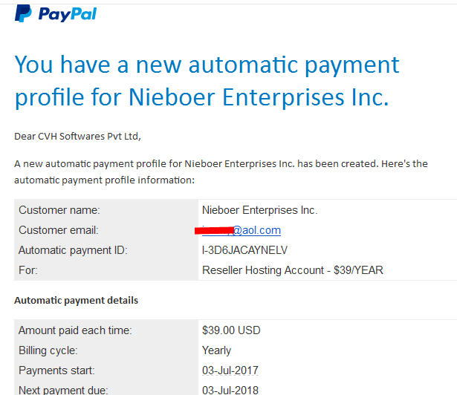Click the Dear CVH Softwares Pvt Ltd greeting
The image size is (457, 395).
pos(77,137)
